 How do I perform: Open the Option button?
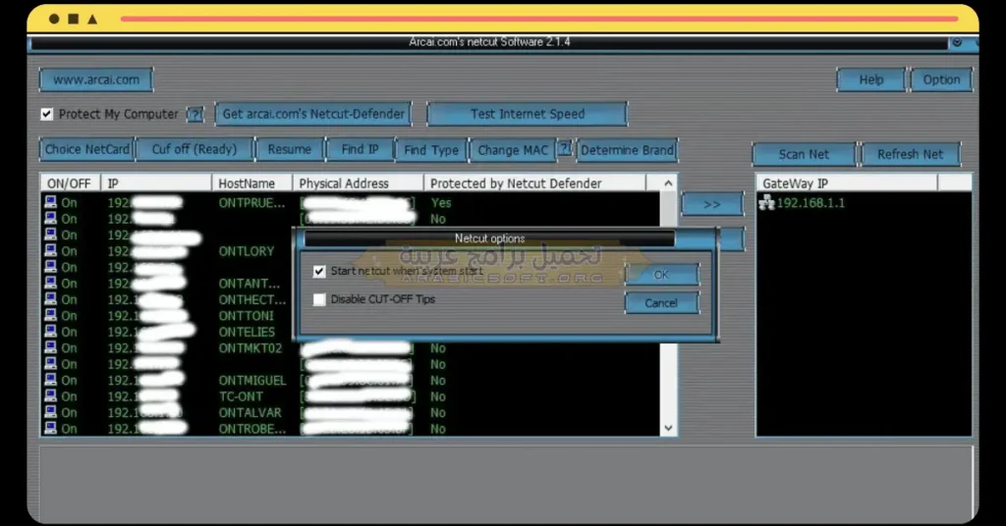click(941, 80)
